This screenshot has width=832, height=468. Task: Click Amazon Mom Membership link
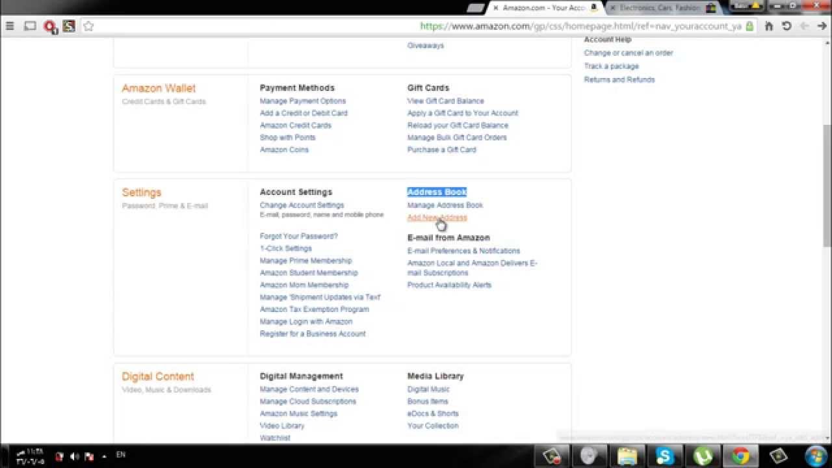(304, 285)
